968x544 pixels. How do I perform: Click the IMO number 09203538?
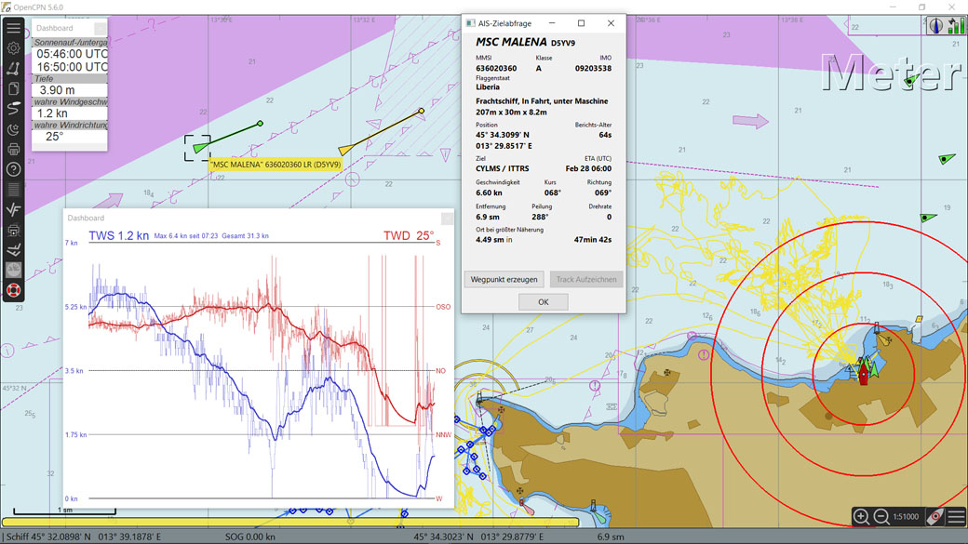click(x=593, y=69)
